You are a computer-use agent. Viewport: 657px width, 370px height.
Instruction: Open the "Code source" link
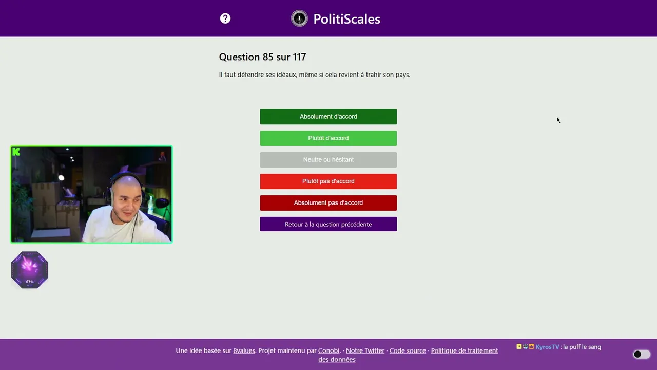(x=408, y=350)
